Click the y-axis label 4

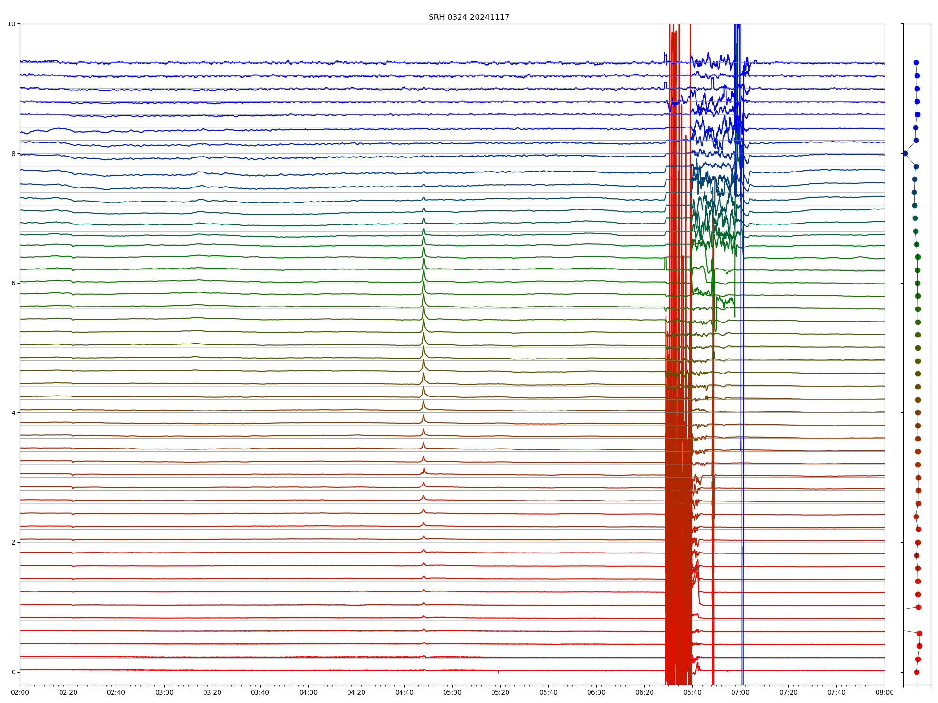click(x=14, y=413)
